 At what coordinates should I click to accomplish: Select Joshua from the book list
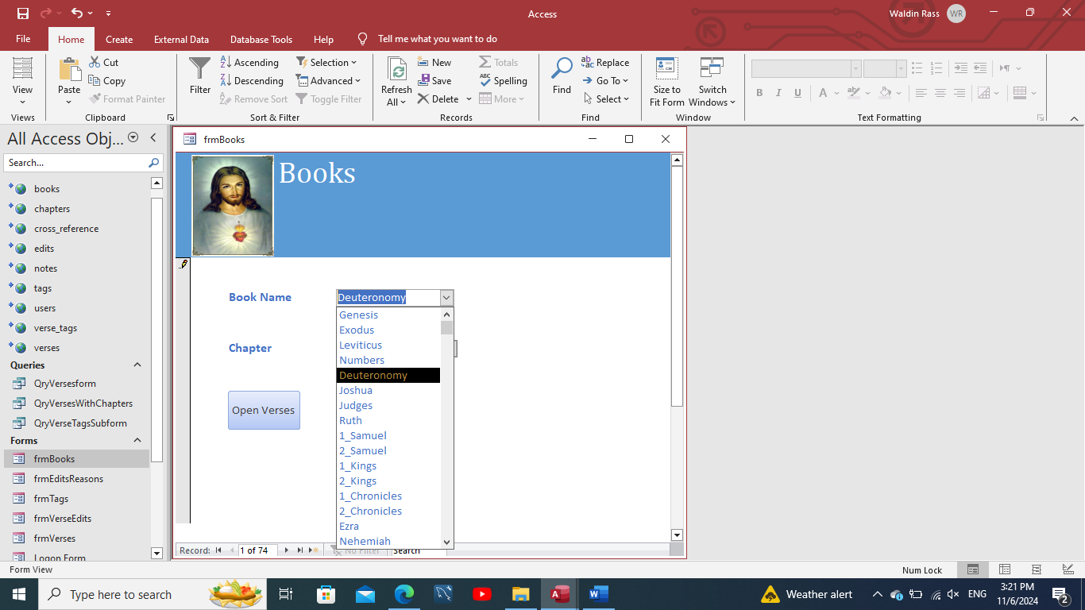point(356,390)
